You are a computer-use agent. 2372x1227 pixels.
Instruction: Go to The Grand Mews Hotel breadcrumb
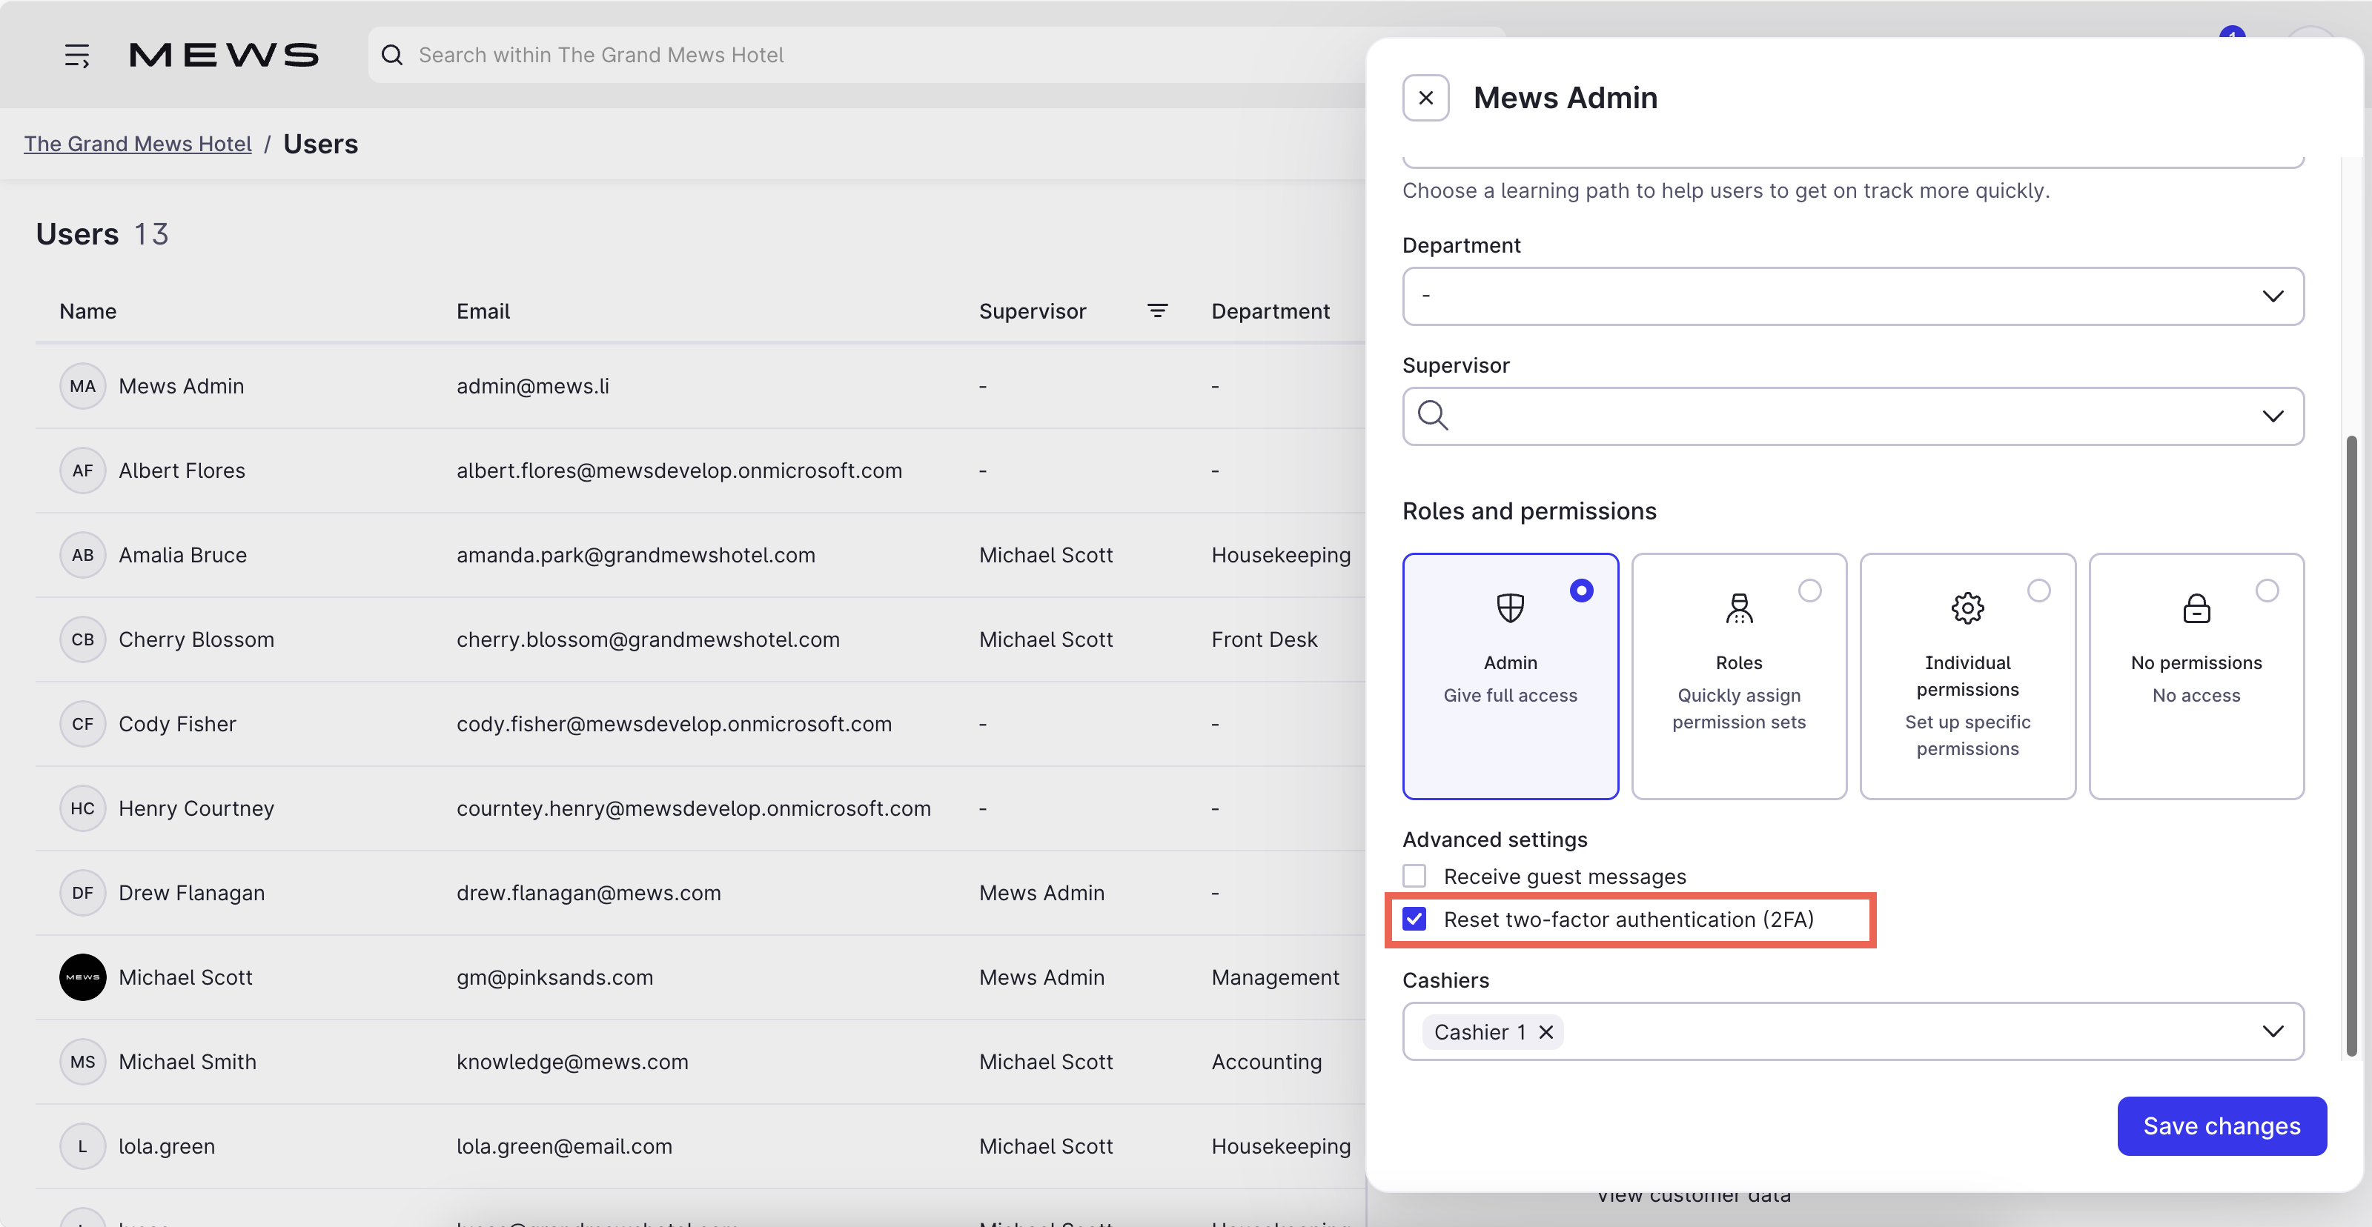137,144
